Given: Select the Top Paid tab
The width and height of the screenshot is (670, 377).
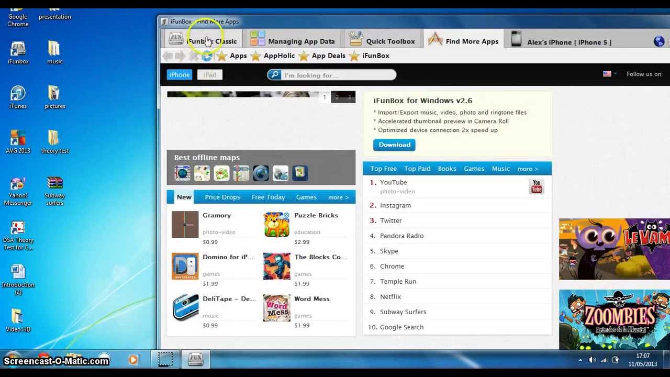Looking at the screenshot, I should click(x=417, y=169).
